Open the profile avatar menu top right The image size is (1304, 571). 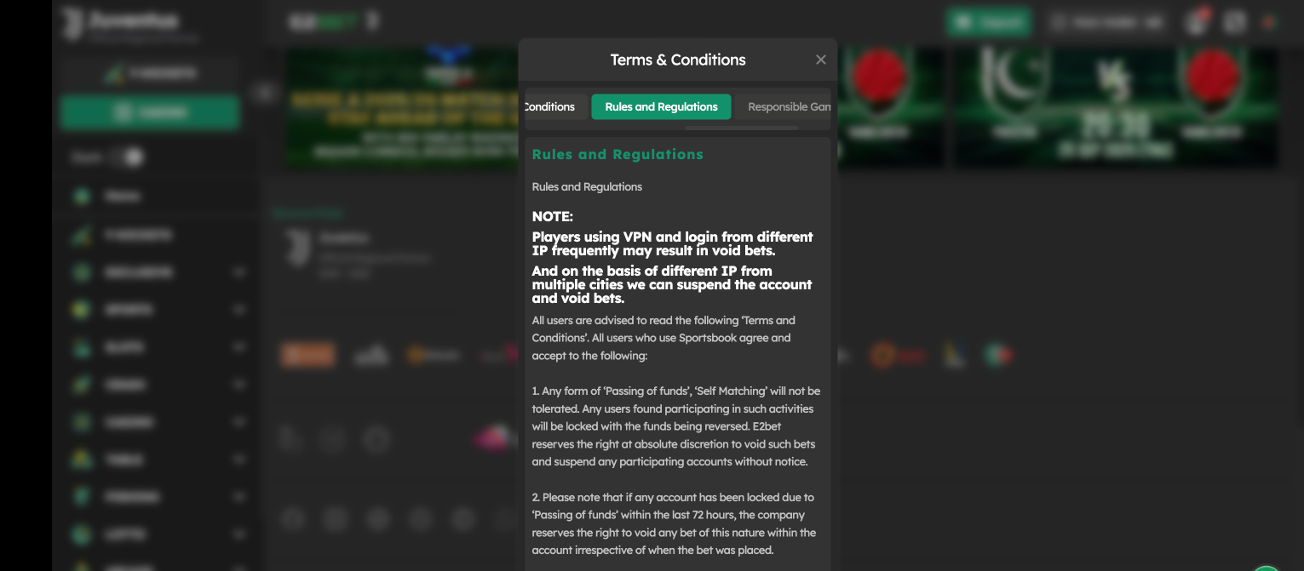[x=1267, y=22]
